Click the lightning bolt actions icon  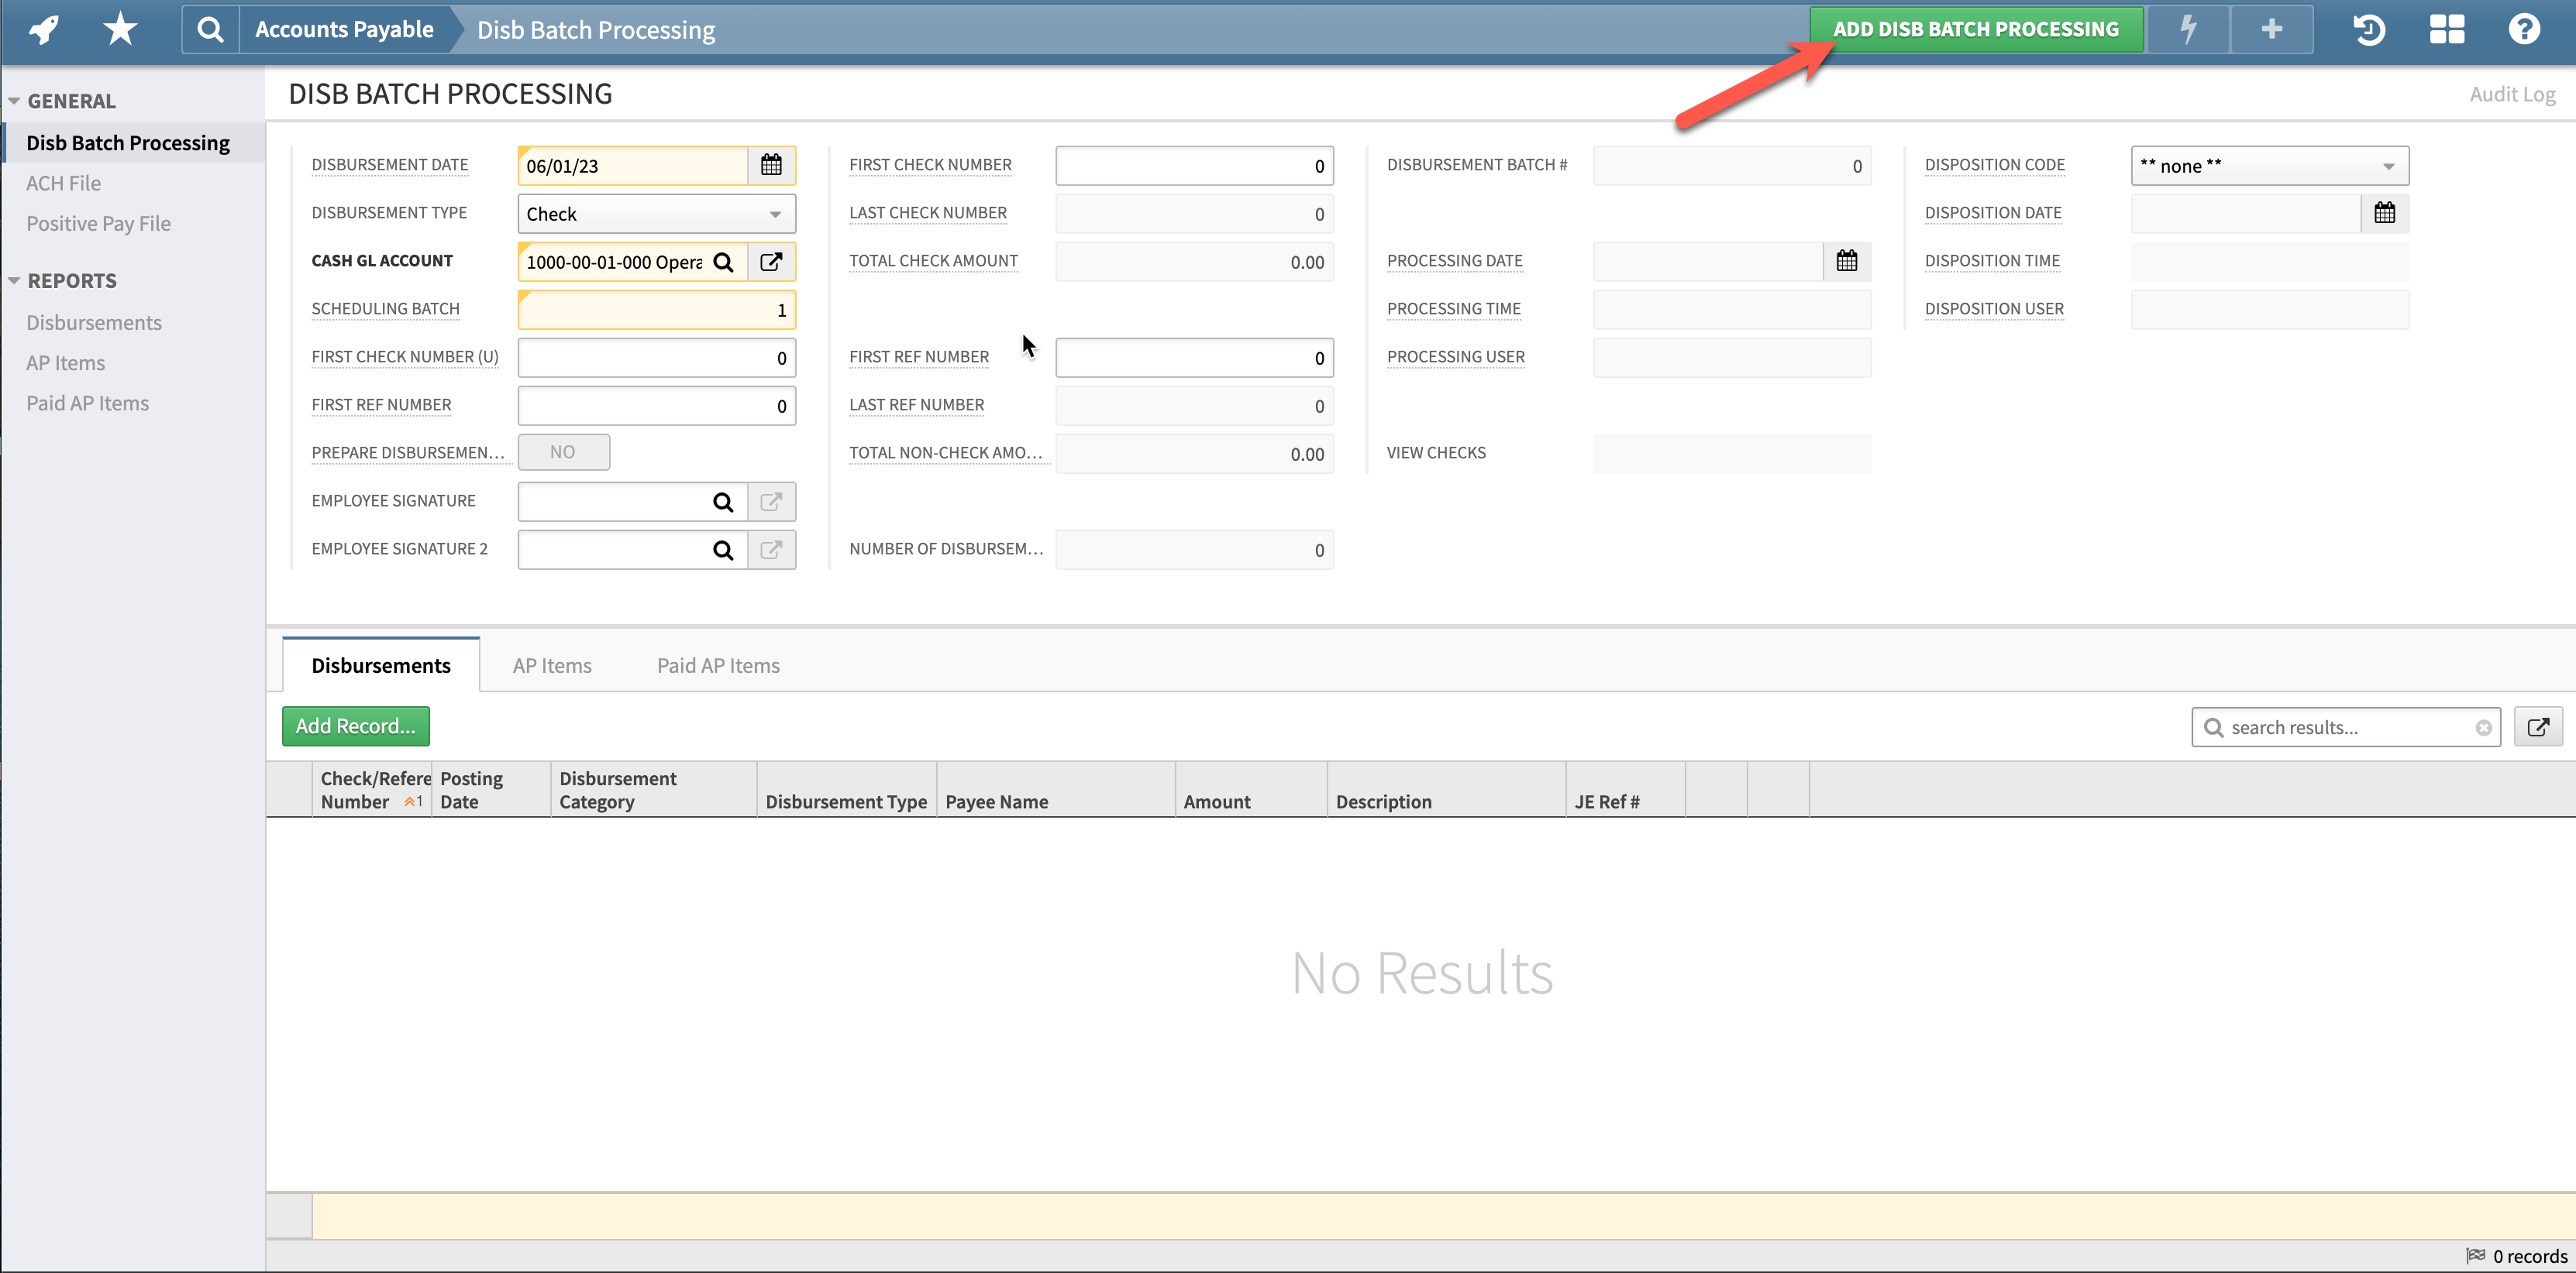pos(2189,29)
